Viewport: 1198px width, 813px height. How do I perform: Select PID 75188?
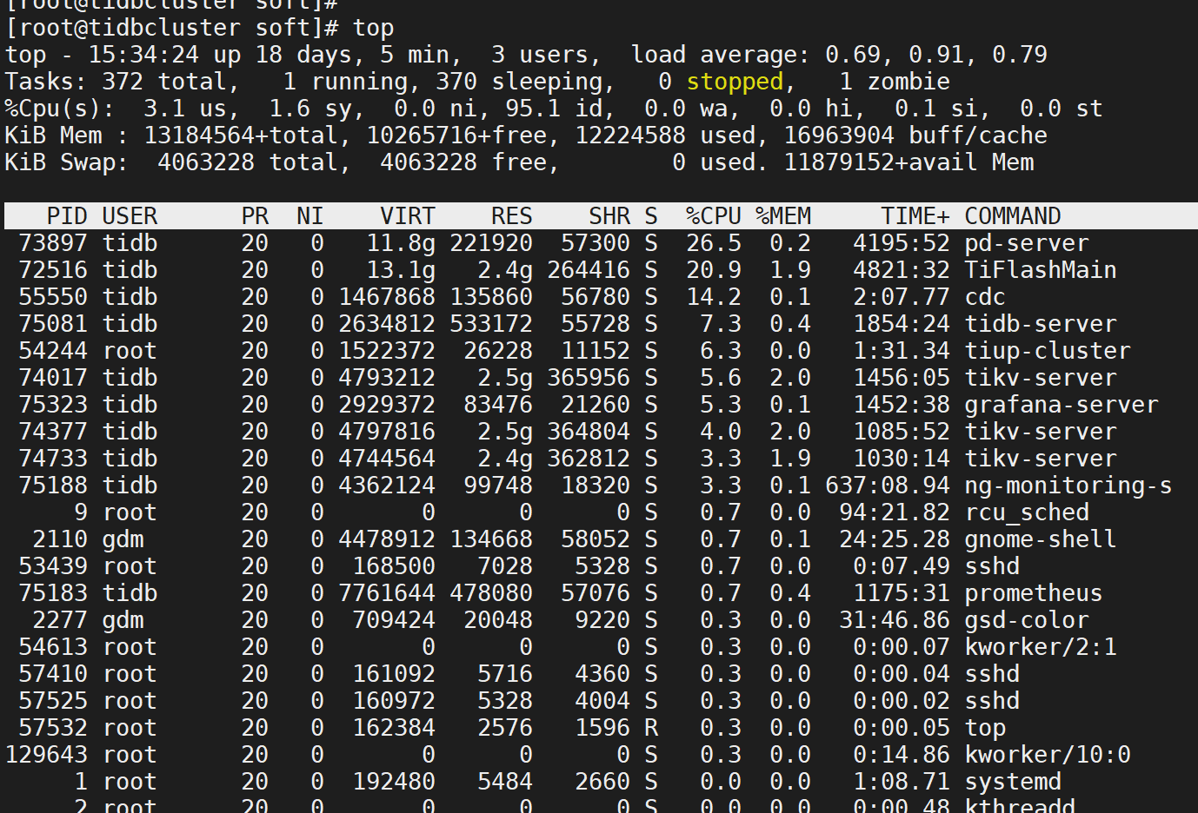[x=53, y=486]
